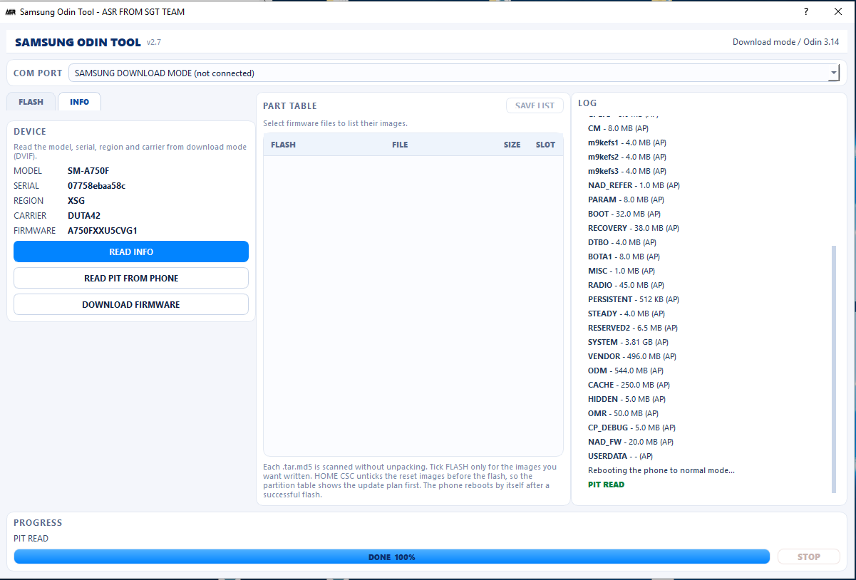Click the MISC - 1.0 MB log entry
The width and height of the screenshot is (856, 580).
pos(622,271)
